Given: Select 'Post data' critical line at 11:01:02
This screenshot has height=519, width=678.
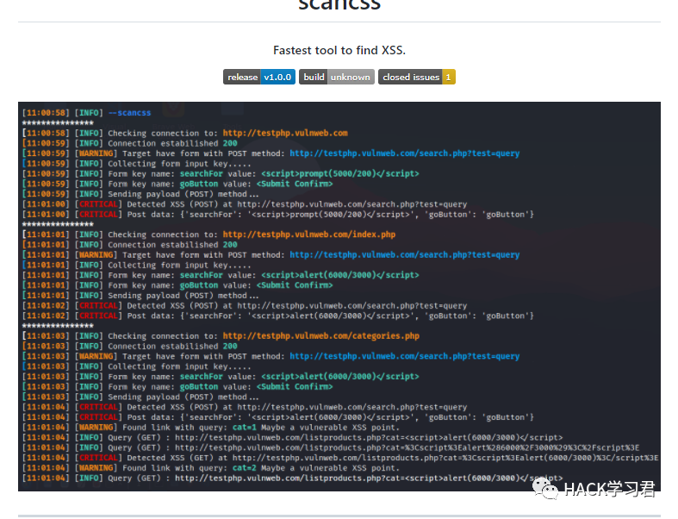Looking at the screenshot, I should pyautogui.click(x=278, y=316).
